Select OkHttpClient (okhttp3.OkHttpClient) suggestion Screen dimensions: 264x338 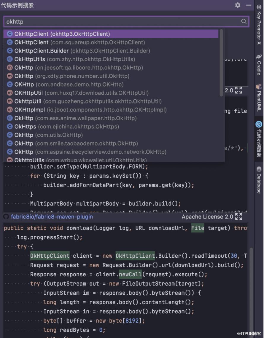pyautogui.click(x=62, y=34)
